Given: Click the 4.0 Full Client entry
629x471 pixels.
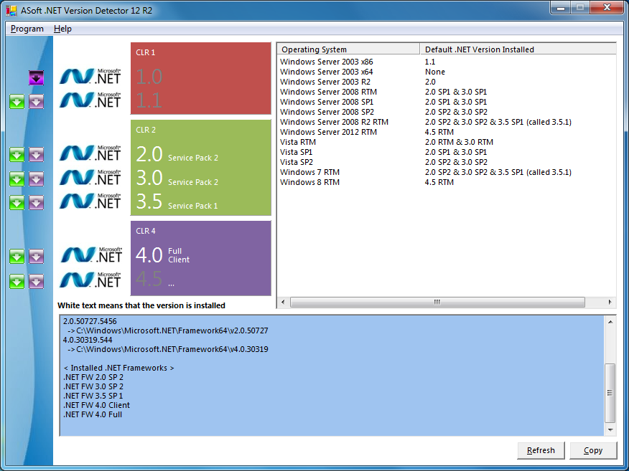Looking at the screenshot, I should (162, 255).
